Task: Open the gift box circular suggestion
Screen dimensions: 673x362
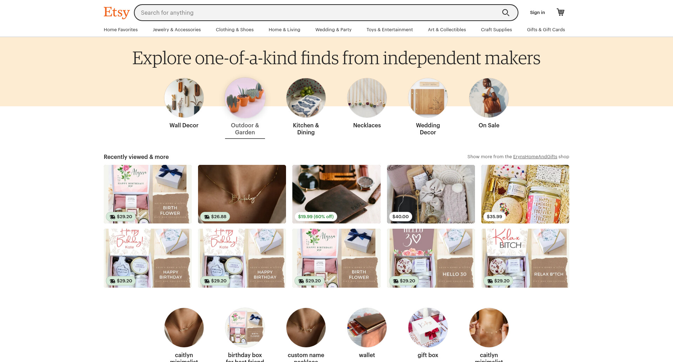Action: (428, 328)
